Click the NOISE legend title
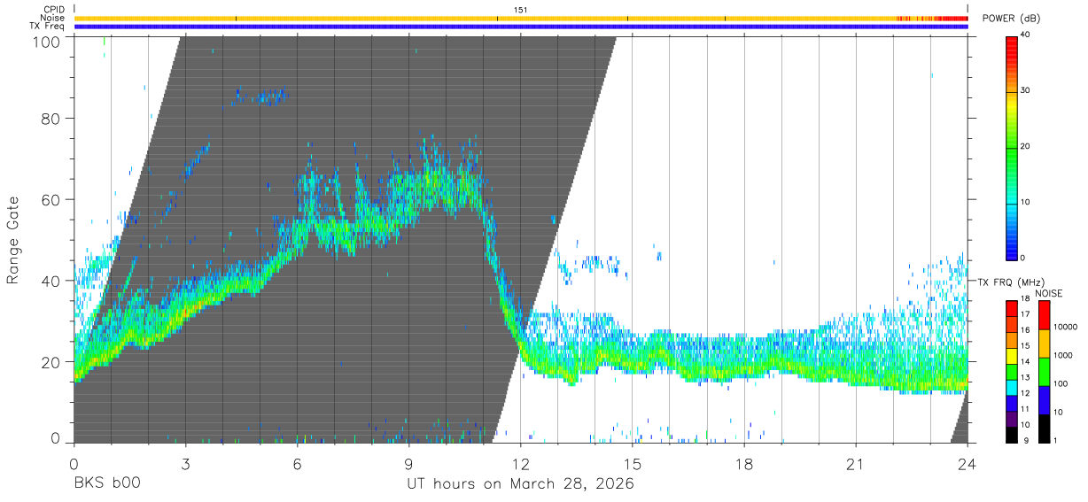Screen dimensions: 1088x502 point(1049,293)
